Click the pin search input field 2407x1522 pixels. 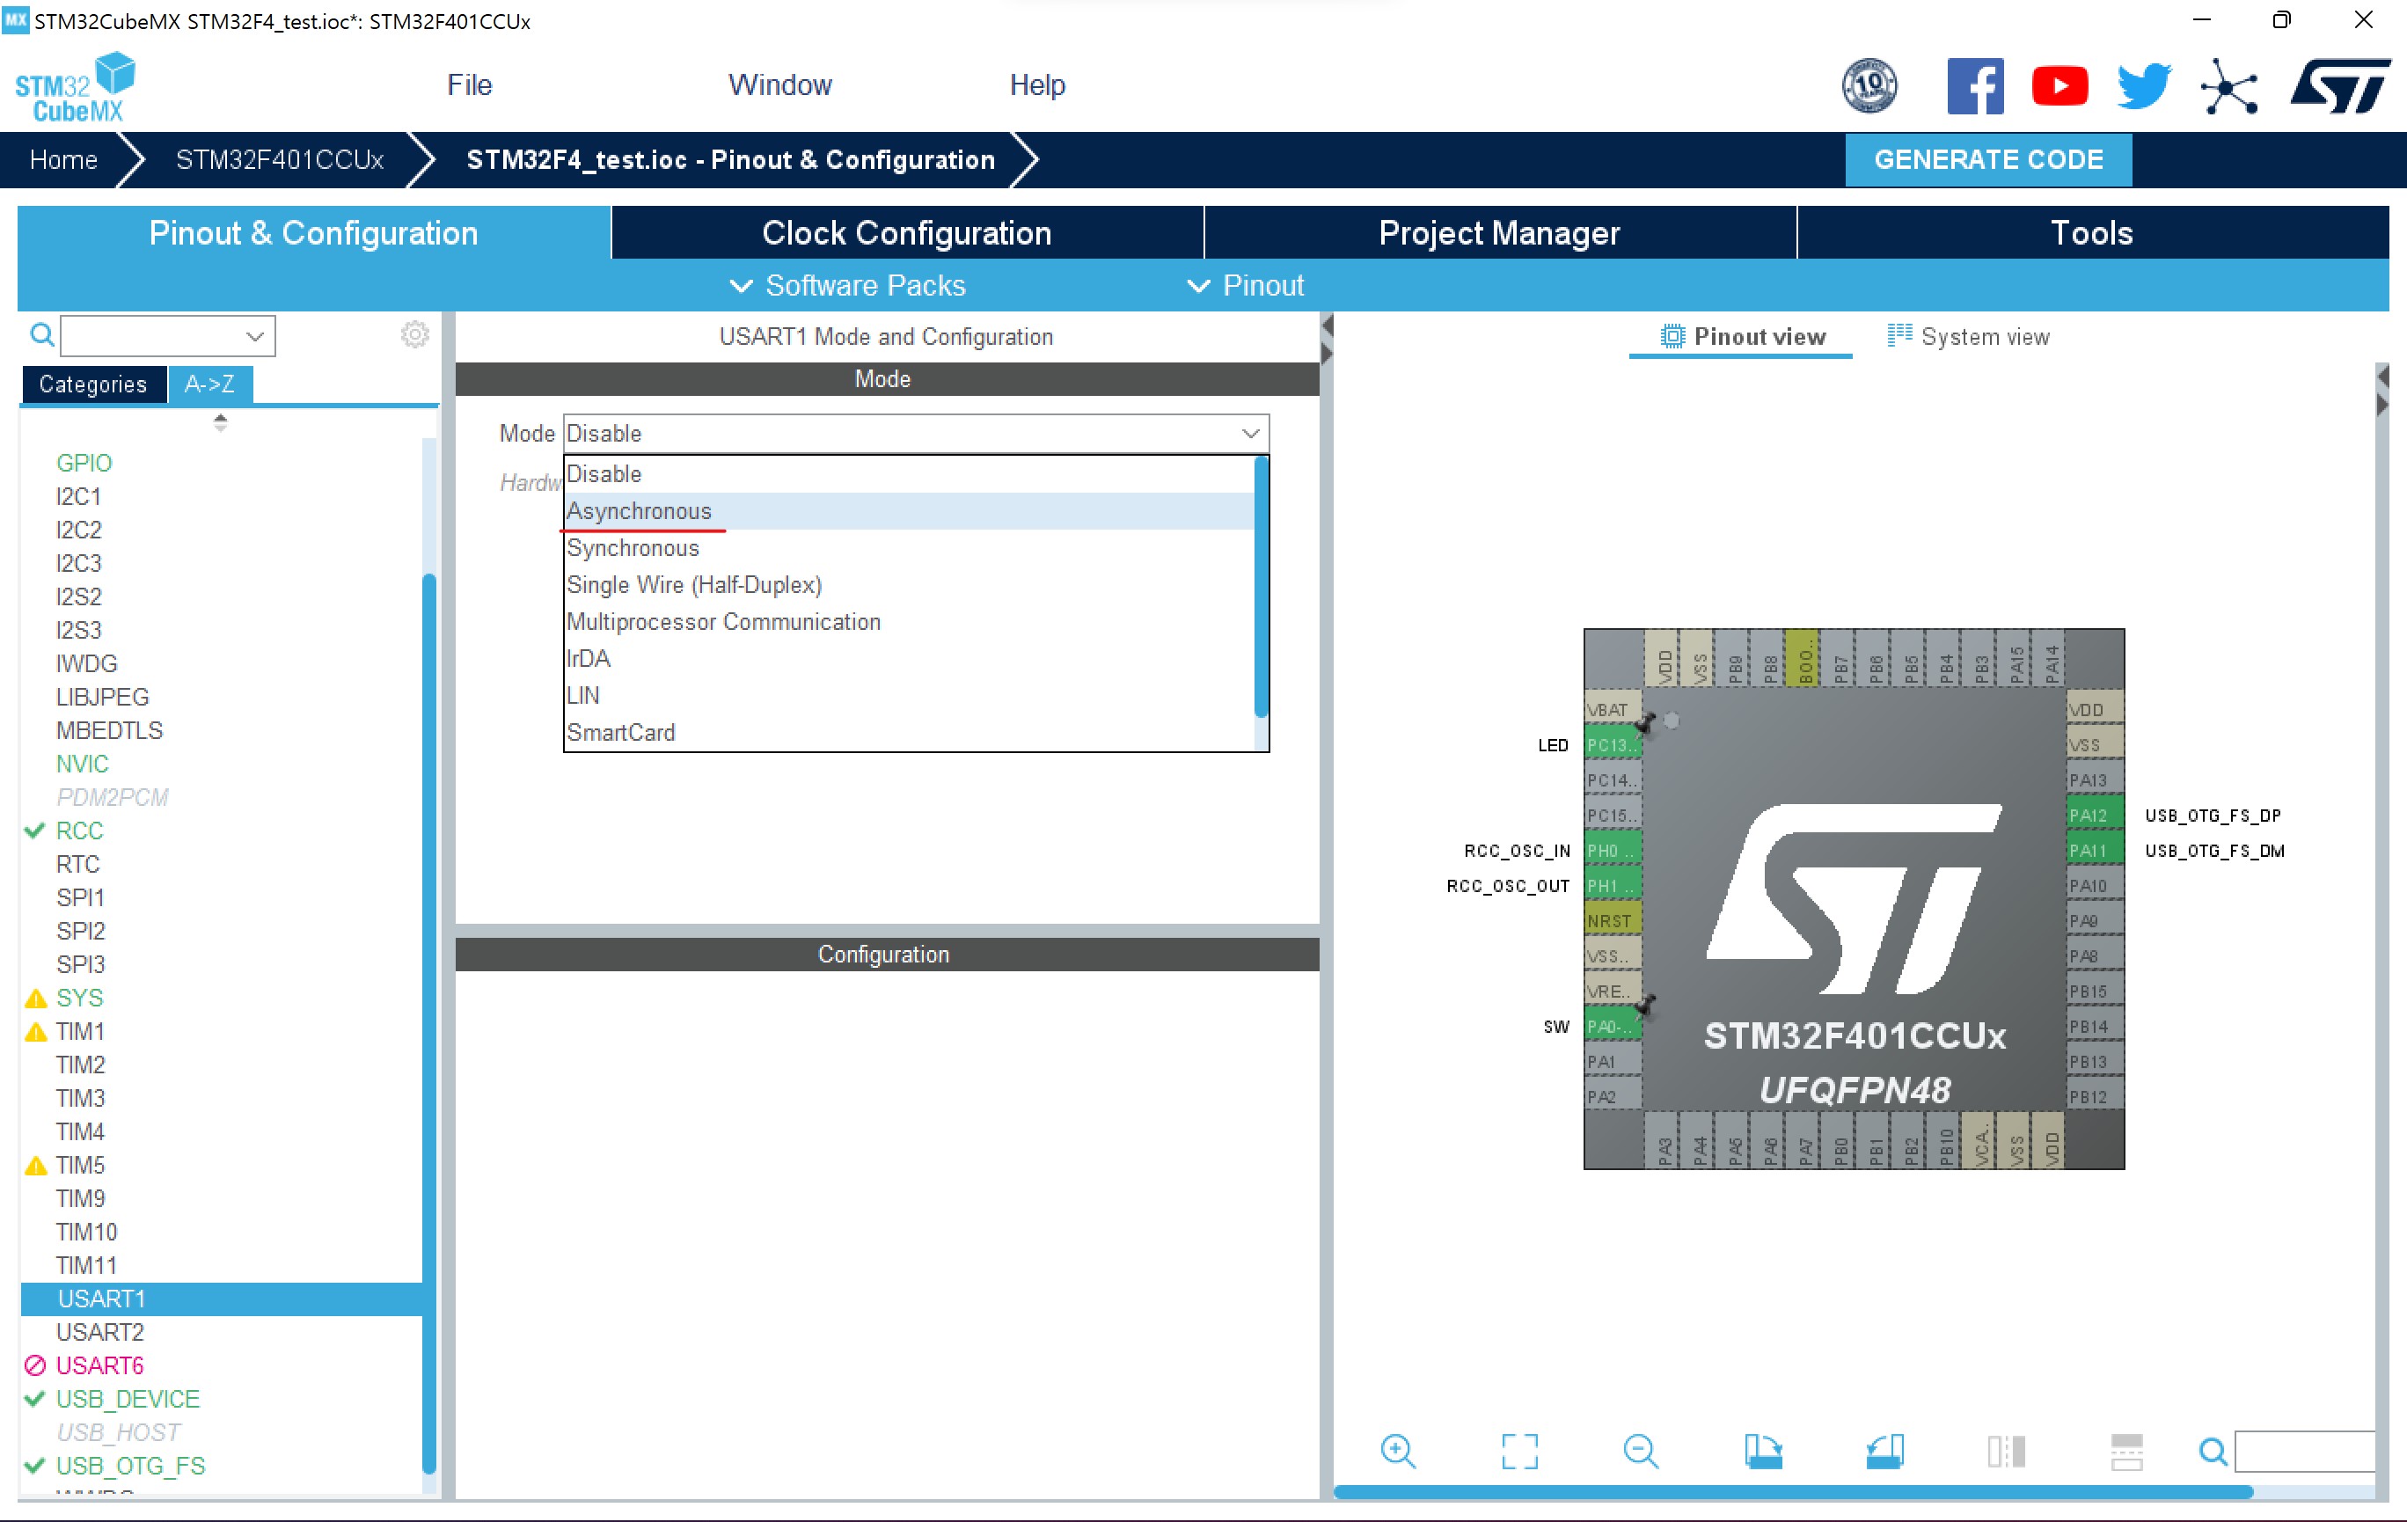[x=2304, y=1451]
